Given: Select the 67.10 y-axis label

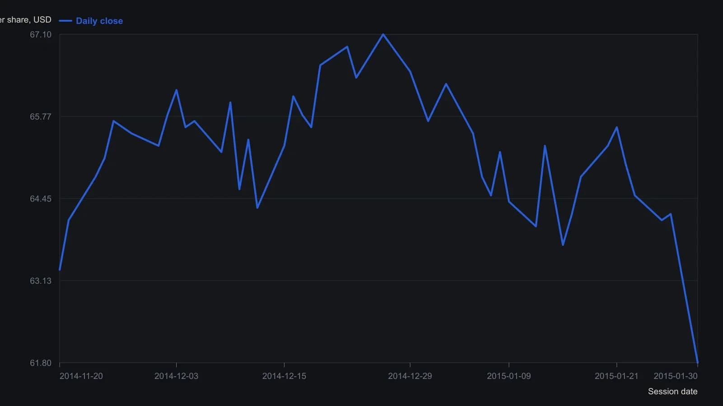Looking at the screenshot, I should pyautogui.click(x=41, y=35).
